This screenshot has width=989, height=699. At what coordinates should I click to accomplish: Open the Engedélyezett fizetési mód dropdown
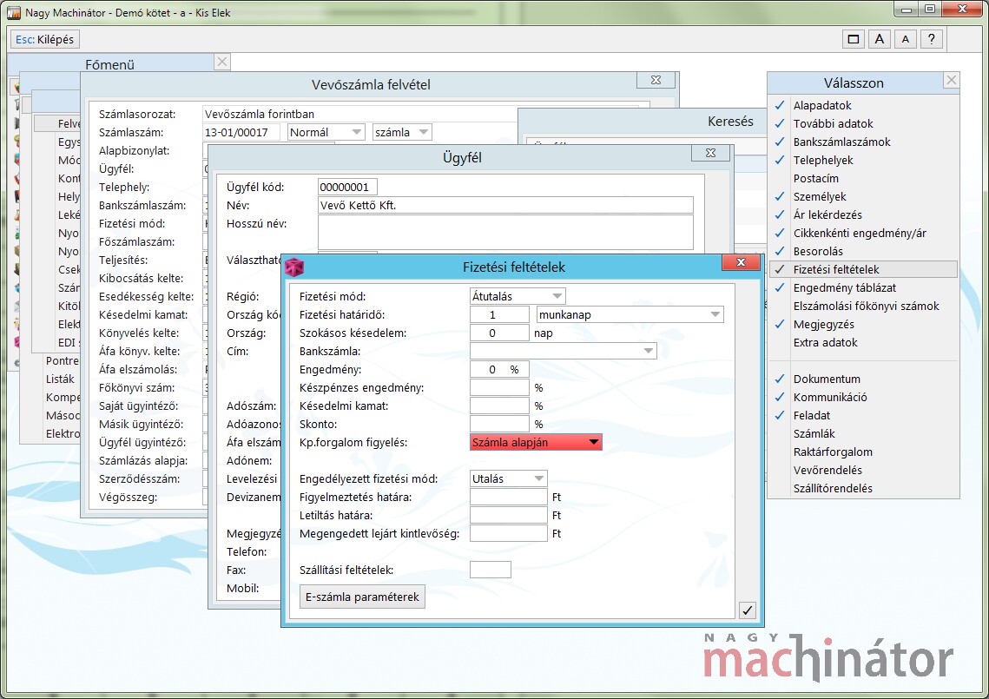click(x=509, y=478)
